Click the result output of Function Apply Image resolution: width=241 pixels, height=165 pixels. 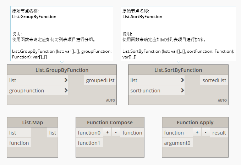(219, 133)
